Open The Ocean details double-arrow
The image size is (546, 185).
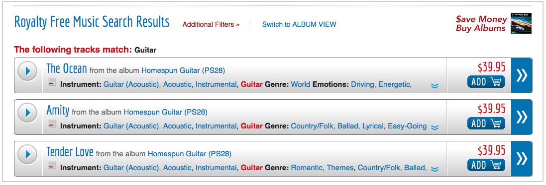click(522, 75)
